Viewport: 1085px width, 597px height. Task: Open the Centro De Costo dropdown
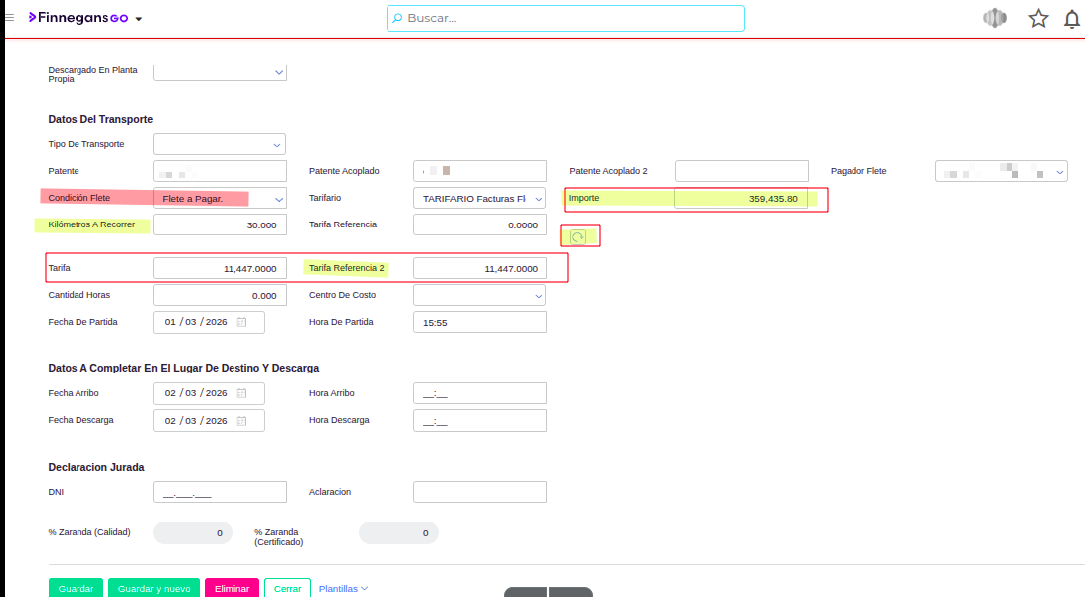(x=538, y=296)
